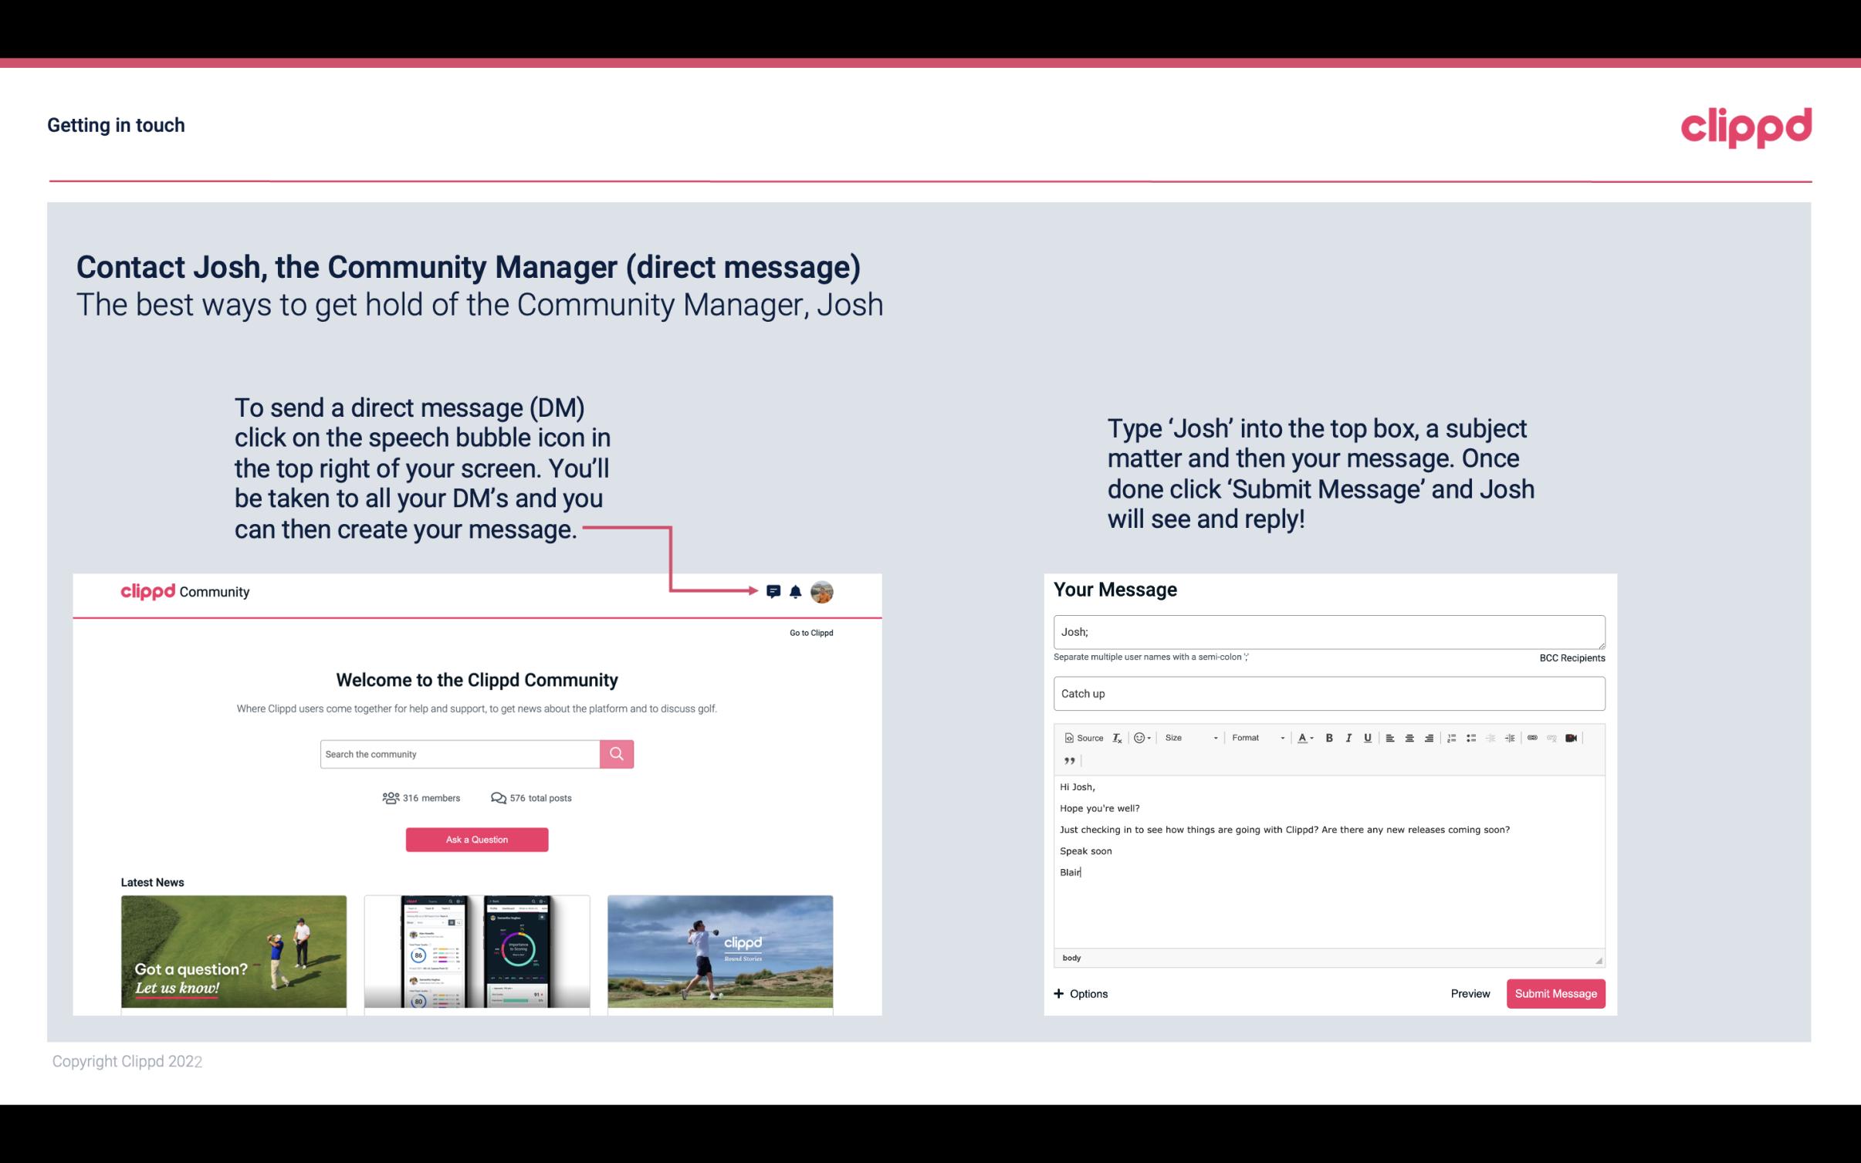Select the Ask a Question menu item
Viewport: 1861px width, 1163px height.
click(475, 840)
